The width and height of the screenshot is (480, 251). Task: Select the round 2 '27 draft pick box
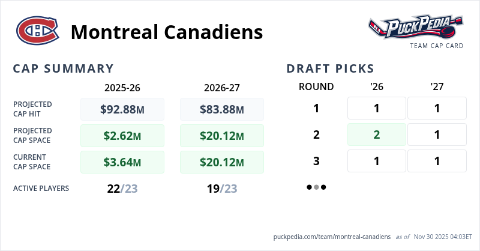[x=437, y=135]
